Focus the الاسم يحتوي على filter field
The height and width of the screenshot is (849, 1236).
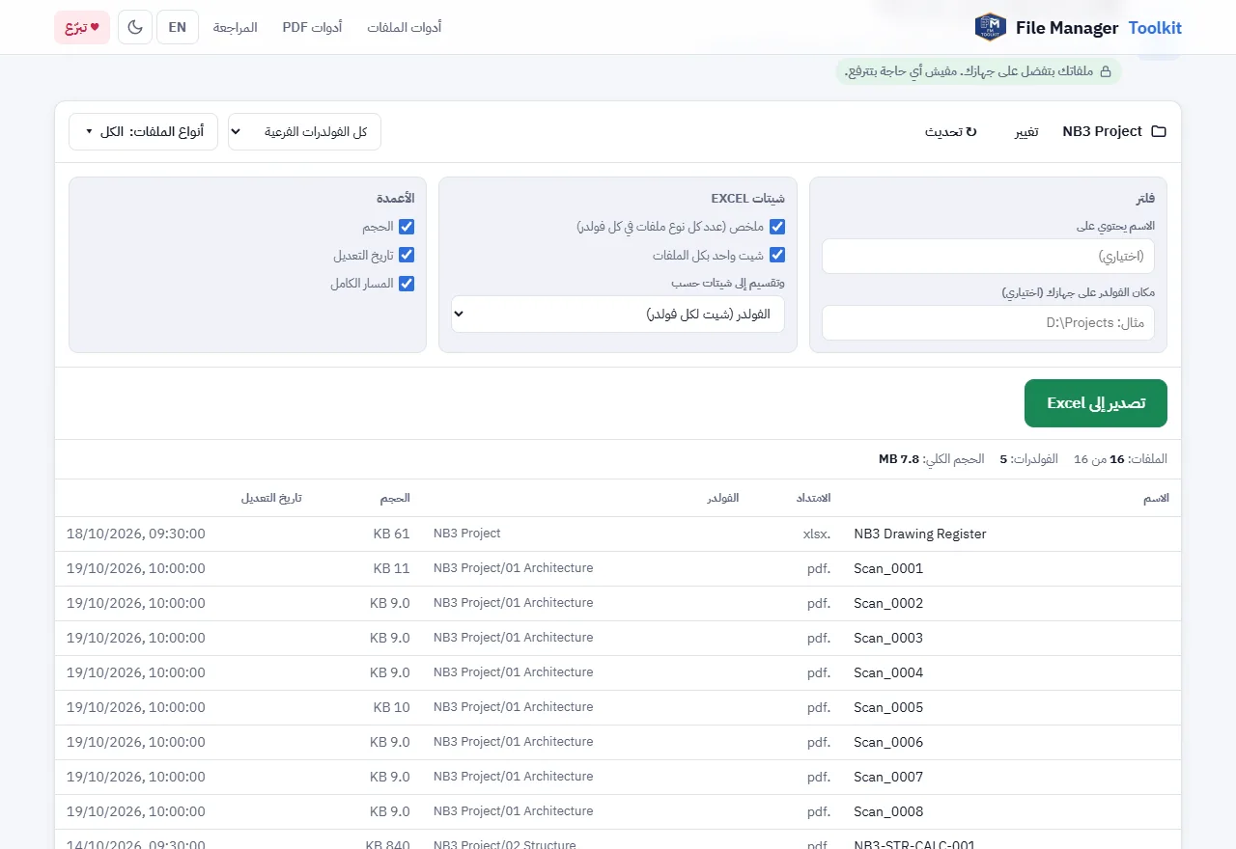988,257
